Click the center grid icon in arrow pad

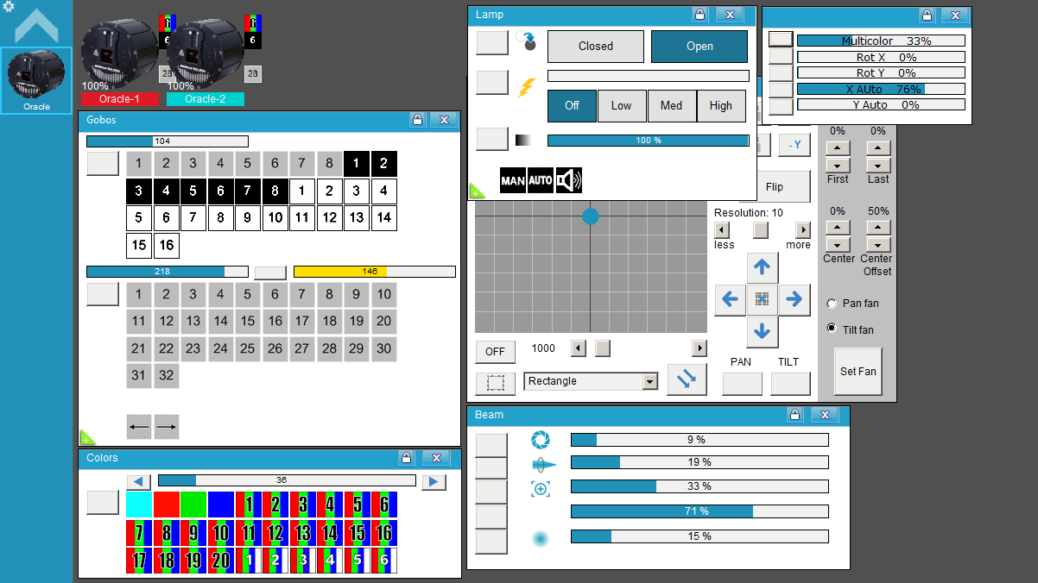(x=762, y=299)
